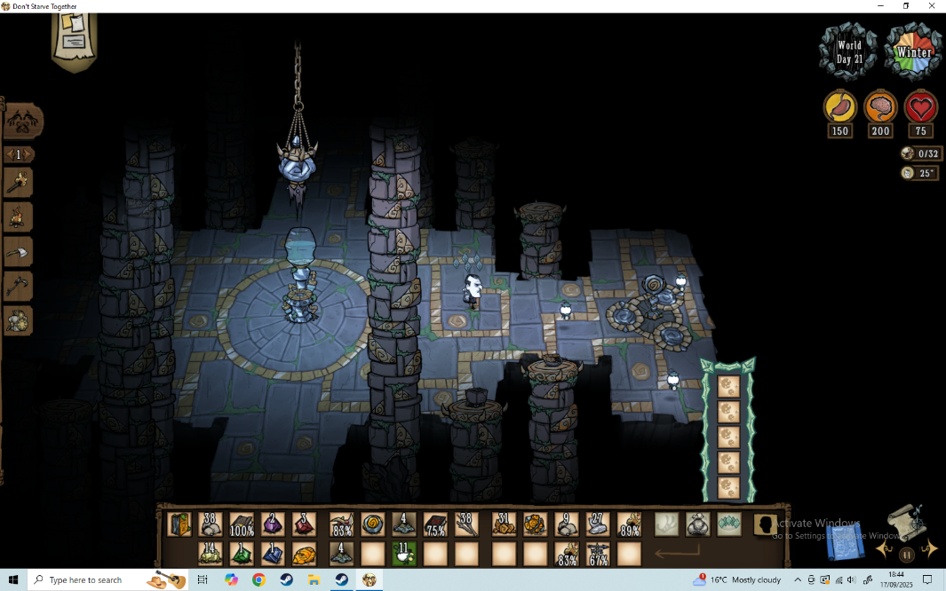Click the right arrow beside page number 1

(28, 154)
